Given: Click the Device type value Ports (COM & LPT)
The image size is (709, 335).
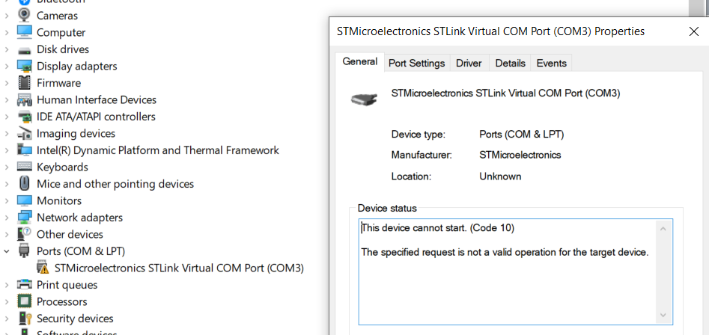Looking at the screenshot, I should pos(522,135).
